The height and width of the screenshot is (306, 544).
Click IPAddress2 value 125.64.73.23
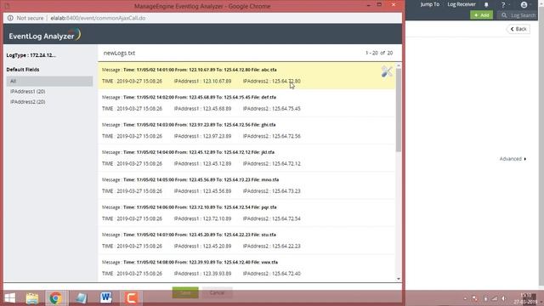pyautogui.click(x=286, y=191)
